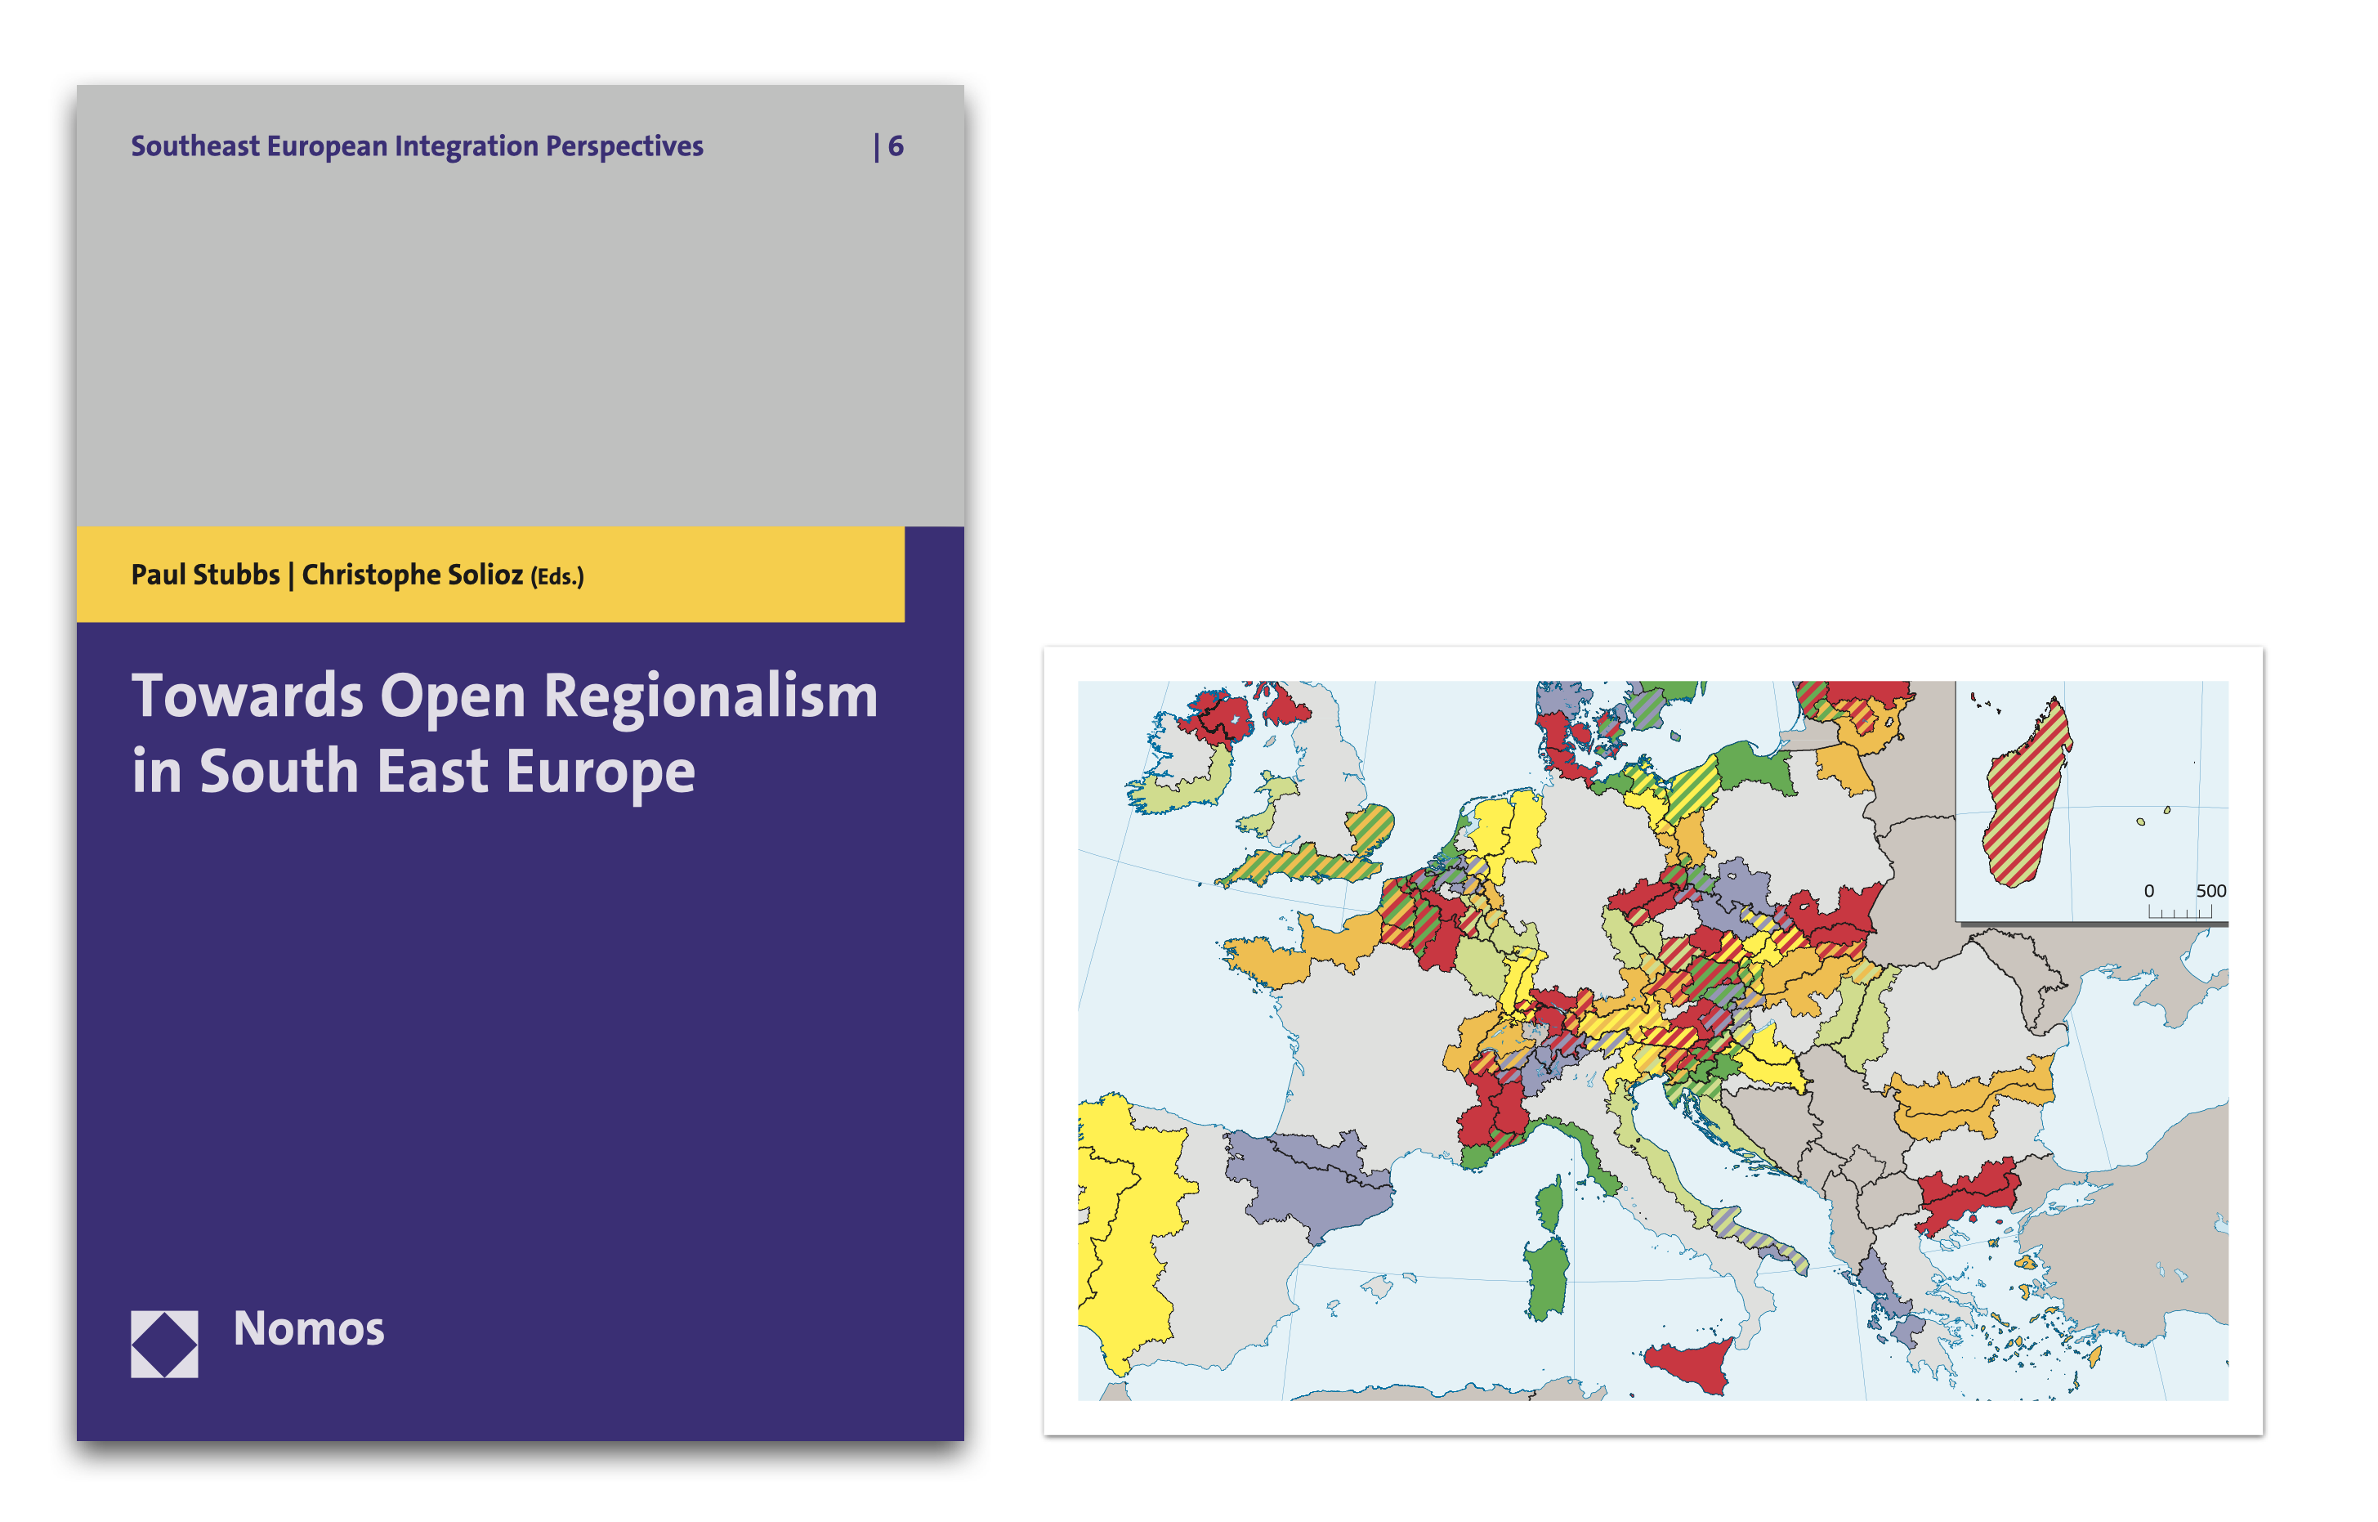Click the Europe regions map thumbnail

click(1653, 1040)
